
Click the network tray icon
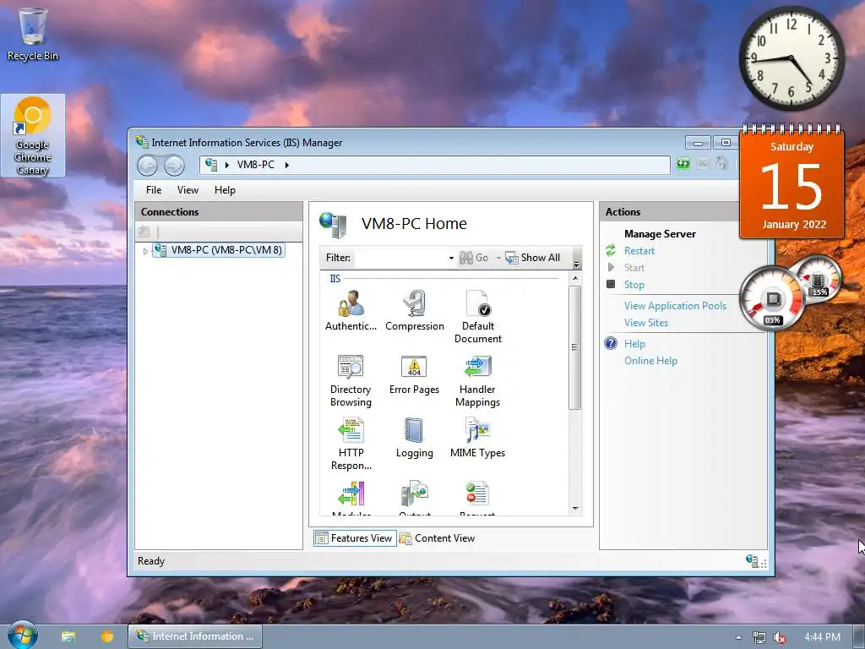(x=759, y=637)
